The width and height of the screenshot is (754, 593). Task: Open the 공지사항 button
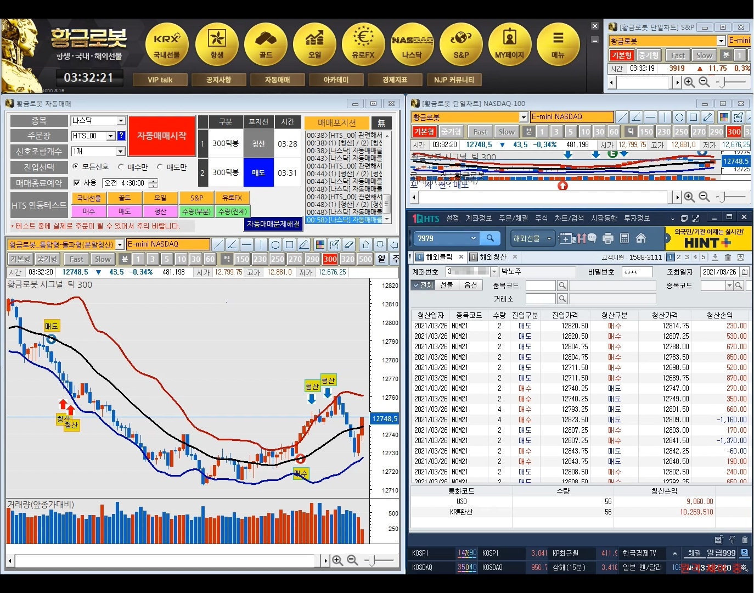click(x=219, y=80)
